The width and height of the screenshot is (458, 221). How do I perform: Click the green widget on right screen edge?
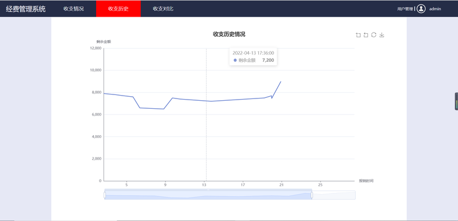pos(456,101)
